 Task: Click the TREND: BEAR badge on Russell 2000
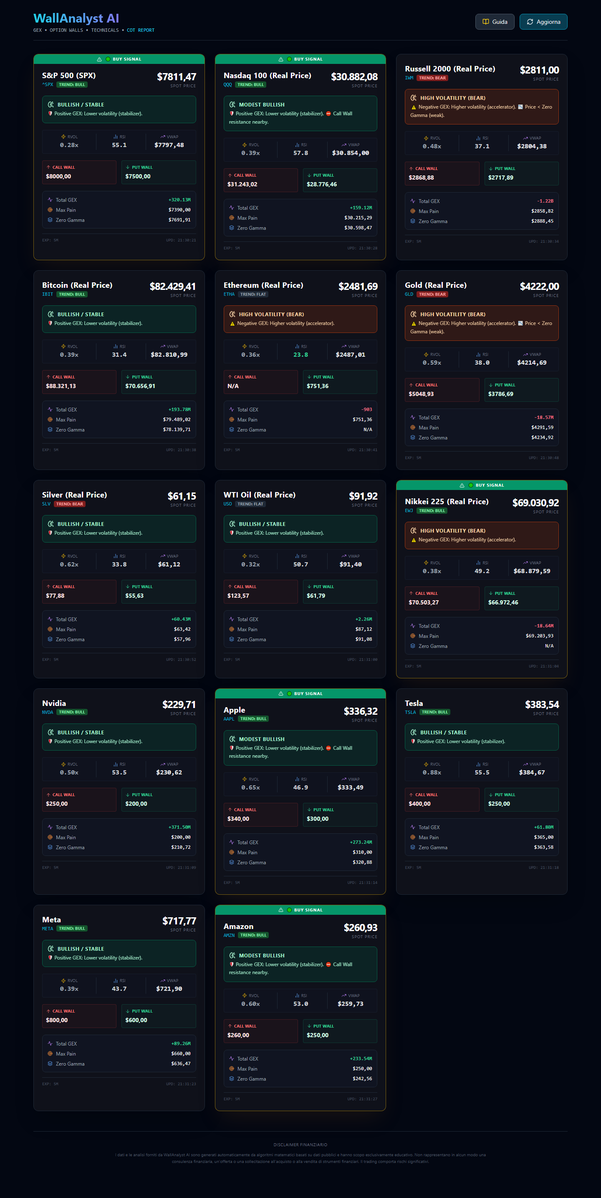tap(432, 78)
